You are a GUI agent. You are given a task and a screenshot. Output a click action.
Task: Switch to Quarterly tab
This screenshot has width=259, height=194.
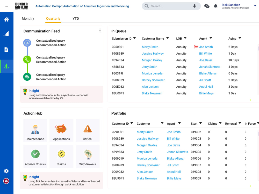pyautogui.click(x=53, y=19)
